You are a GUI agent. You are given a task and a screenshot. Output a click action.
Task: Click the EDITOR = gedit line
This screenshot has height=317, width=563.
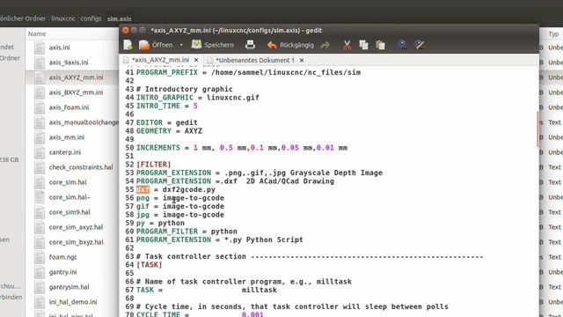point(167,122)
